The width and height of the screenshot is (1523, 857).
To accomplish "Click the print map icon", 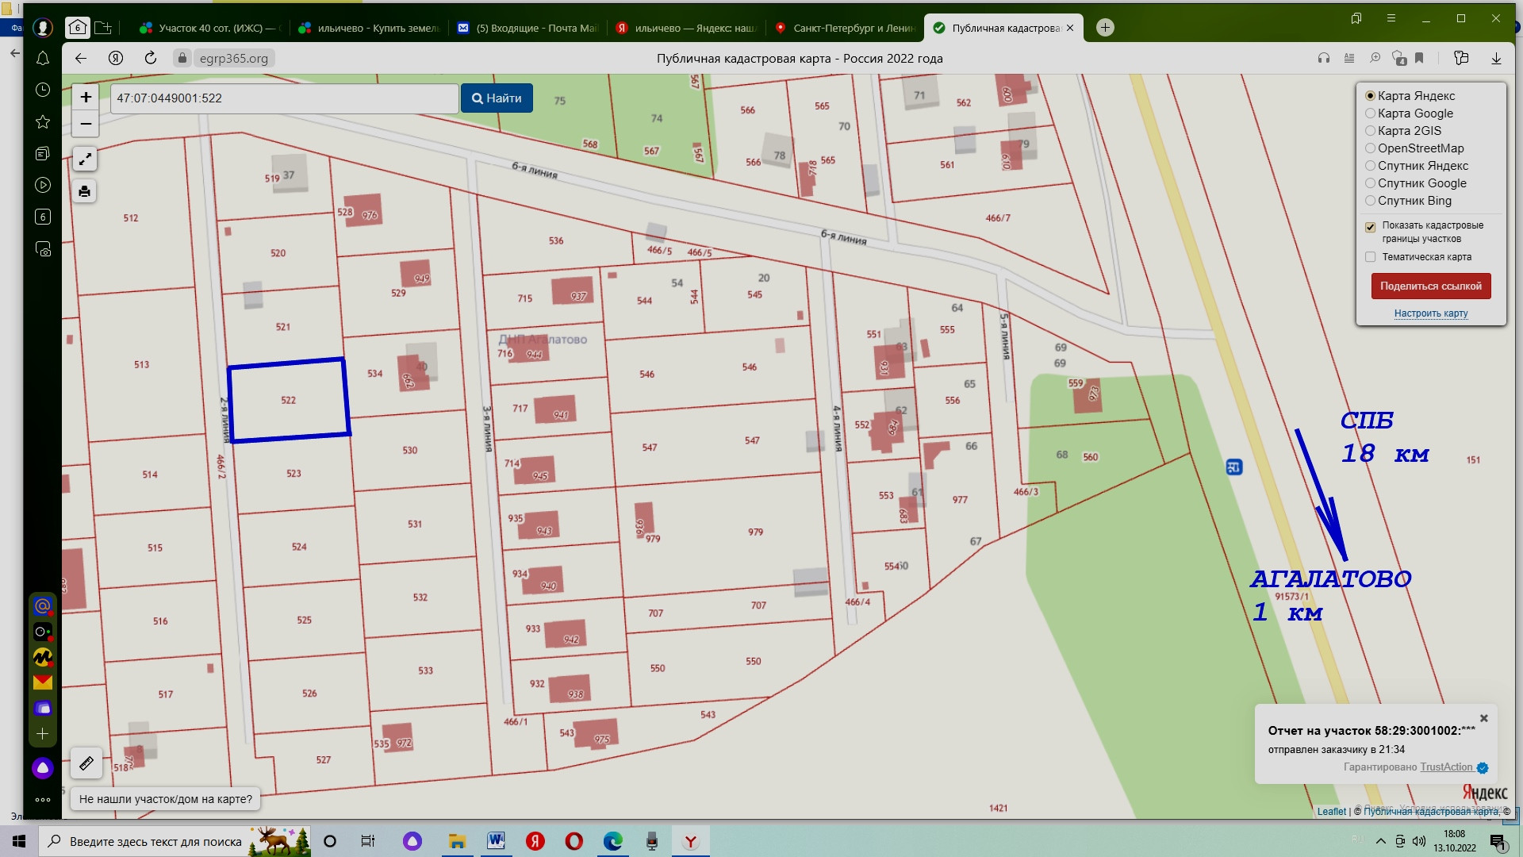I will click(85, 191).
